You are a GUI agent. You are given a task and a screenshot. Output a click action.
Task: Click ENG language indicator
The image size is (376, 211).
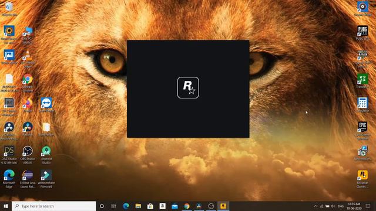pos(341,206)
